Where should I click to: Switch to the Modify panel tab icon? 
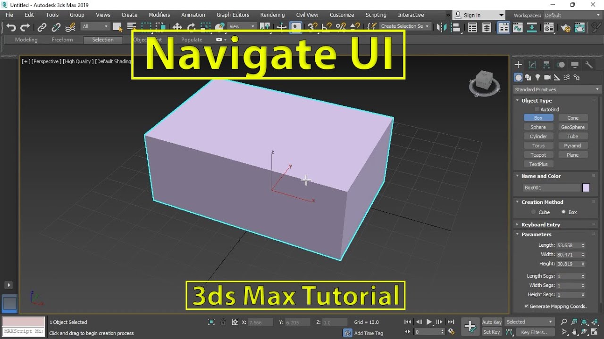coord(532,65)
